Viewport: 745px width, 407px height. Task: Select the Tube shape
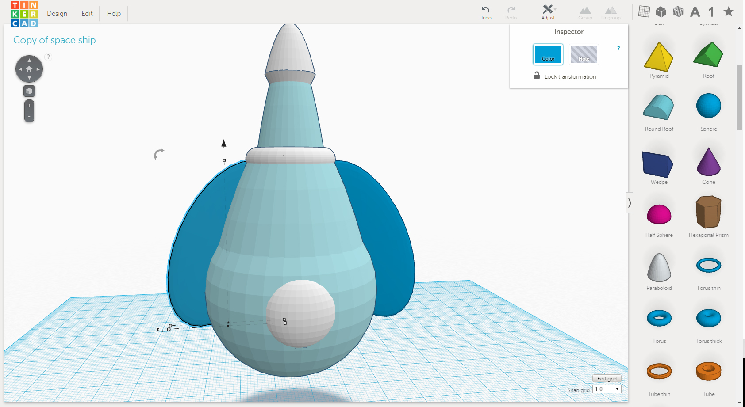[x=708, y=379]
